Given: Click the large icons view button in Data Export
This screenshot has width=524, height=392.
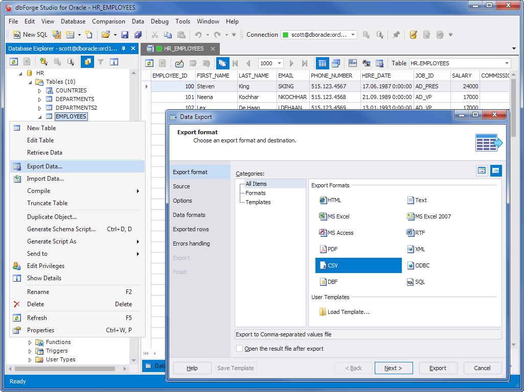Looking at the screenshot, I should [x=482, y=170].
